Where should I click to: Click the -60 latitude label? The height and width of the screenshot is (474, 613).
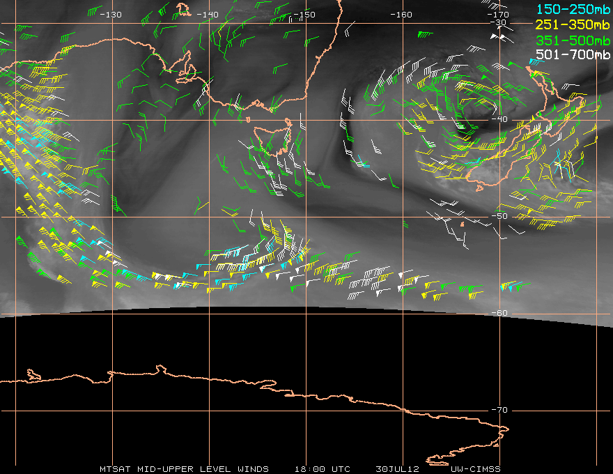pos(499,313)
